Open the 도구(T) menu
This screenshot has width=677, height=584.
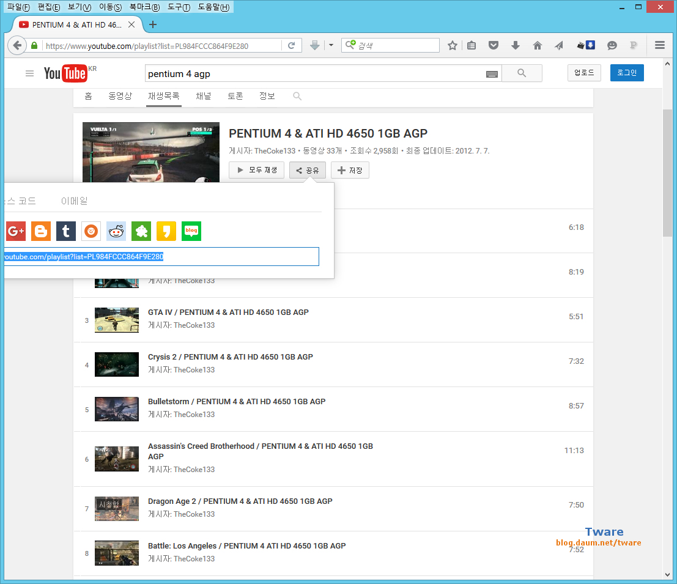click(x=179, y=7)
